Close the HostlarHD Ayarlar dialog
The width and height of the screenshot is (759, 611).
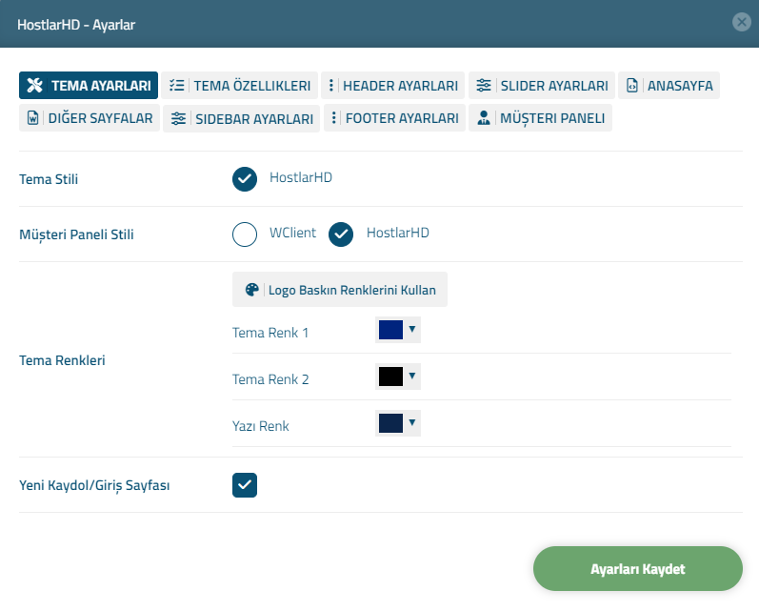coord(742,22)
